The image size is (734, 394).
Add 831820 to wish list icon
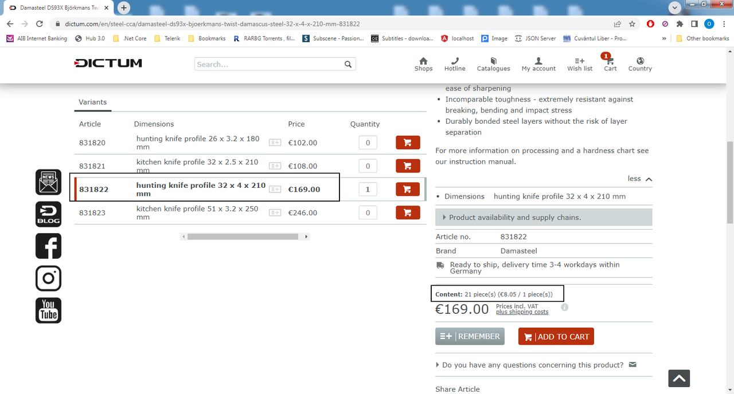click(x=275, y=143)
